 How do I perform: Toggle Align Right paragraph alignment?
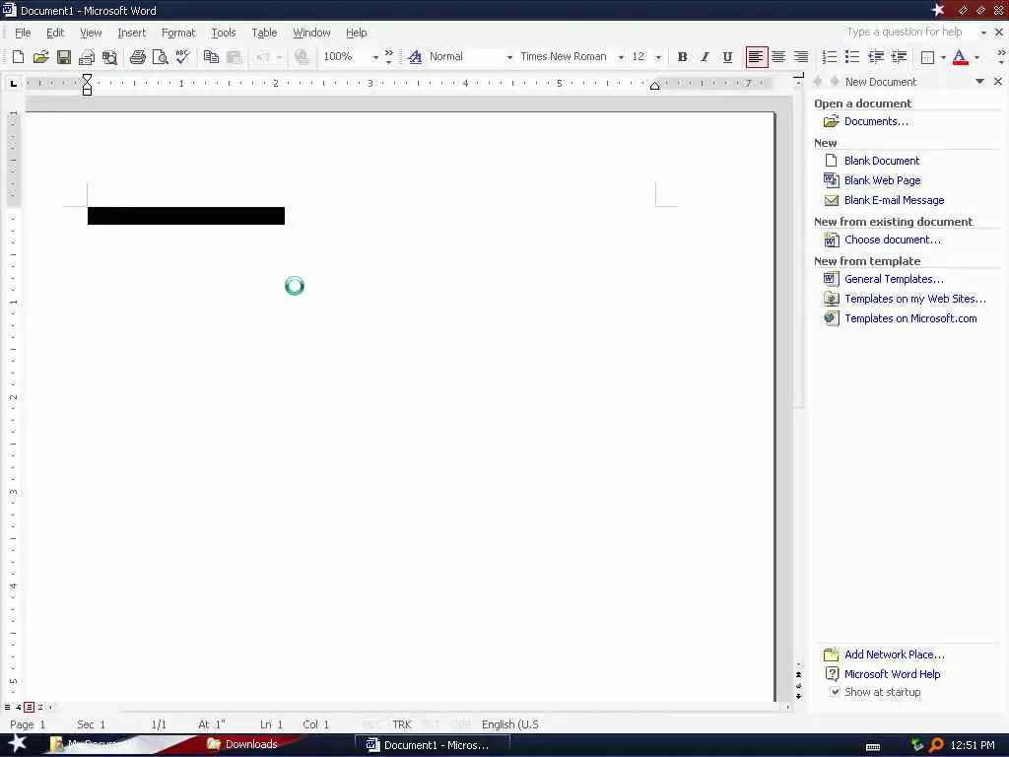[x=801, y=57]
